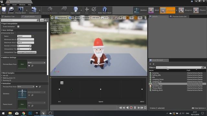The width and height of the screenshot is (207, 116).
Task: Reset the Name field to default arrow
Action: click(x=33, y=36)
